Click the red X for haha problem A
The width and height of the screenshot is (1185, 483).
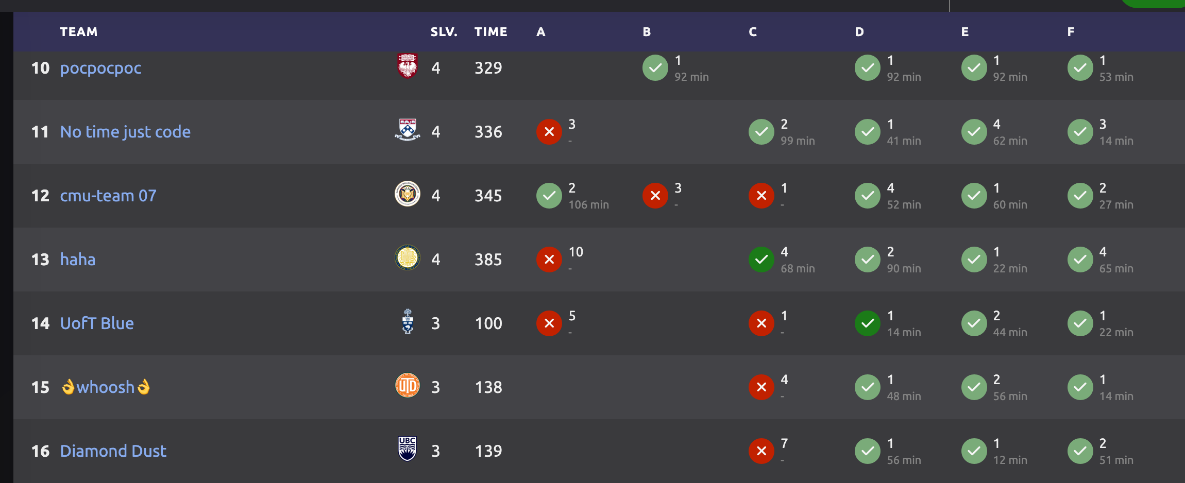[x=549, y=260]
